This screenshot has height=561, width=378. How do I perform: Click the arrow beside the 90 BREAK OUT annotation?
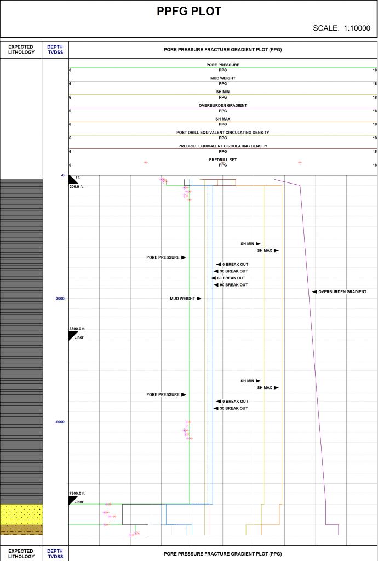coord(216,285)
